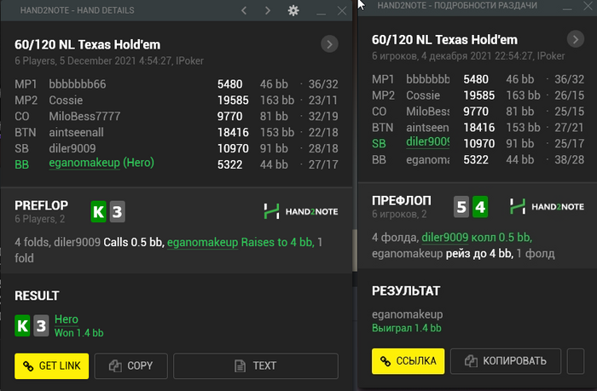Image resolution: width=597 pixels, height=391 pixels.
Task: Click the 3 card in RESULT section
Action: click(41, 325)
